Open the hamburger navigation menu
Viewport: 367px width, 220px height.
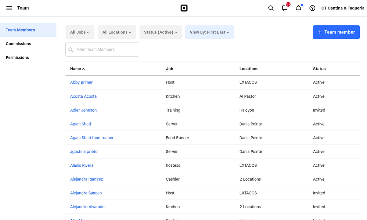point(9,8)
